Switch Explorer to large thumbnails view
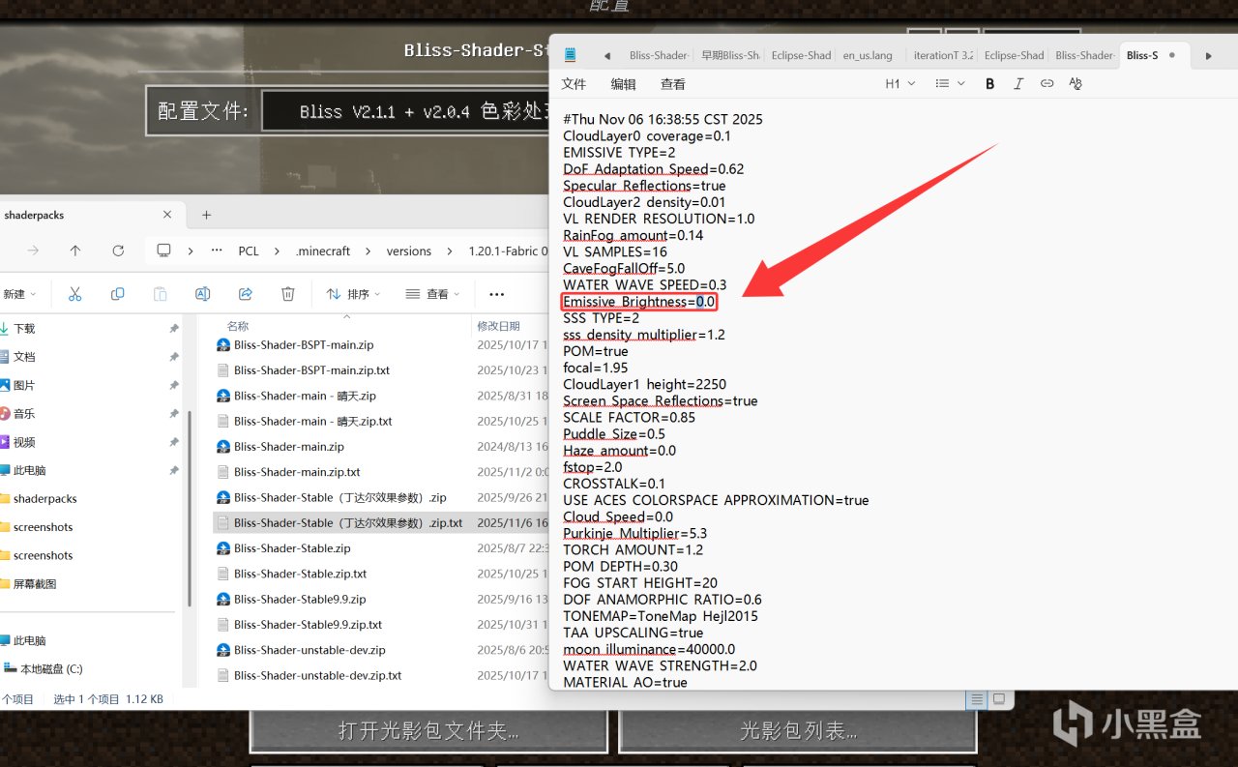This screenshot has width=1238, height=767. click(x=998, y=699)
